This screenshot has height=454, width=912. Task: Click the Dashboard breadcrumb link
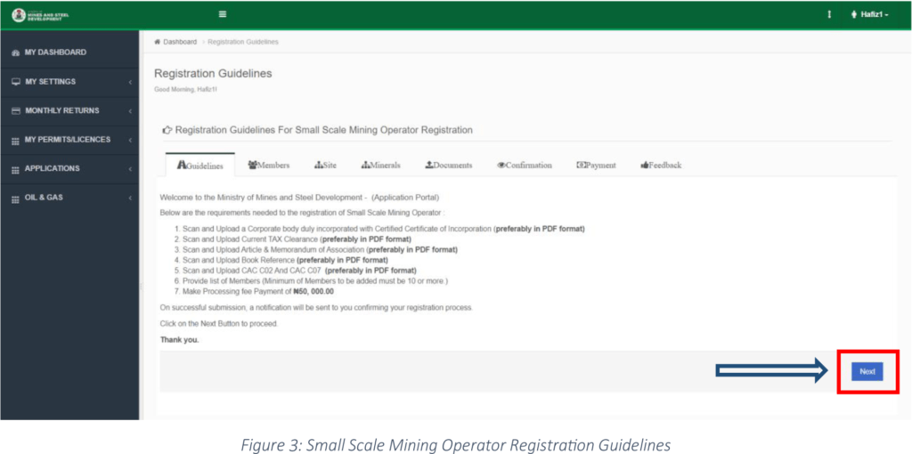179,42
